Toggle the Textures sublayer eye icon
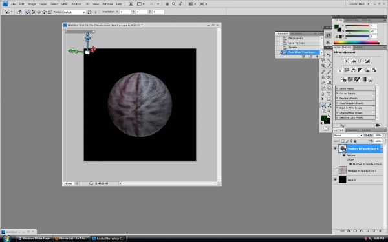 coord(344,156)
